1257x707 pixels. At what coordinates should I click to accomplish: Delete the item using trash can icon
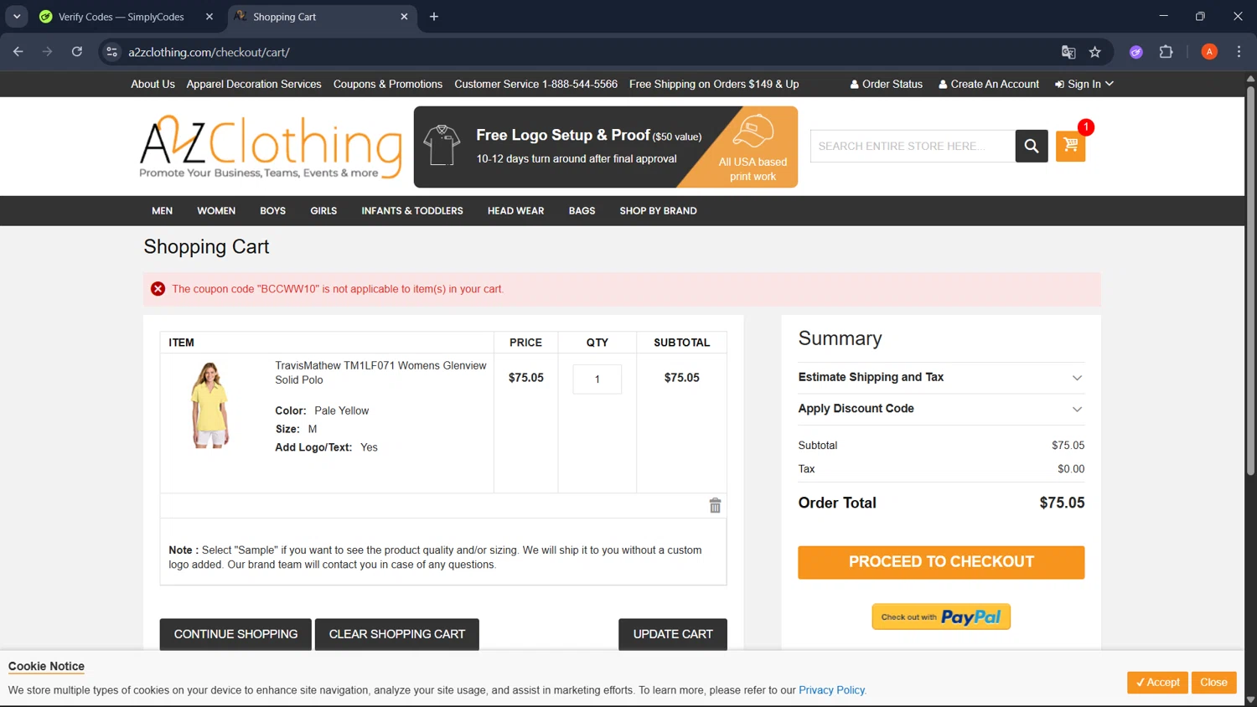point(715,505)
